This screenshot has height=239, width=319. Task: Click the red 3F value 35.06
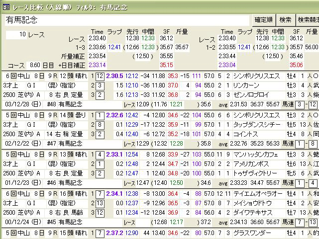click(x=296, y=65)
